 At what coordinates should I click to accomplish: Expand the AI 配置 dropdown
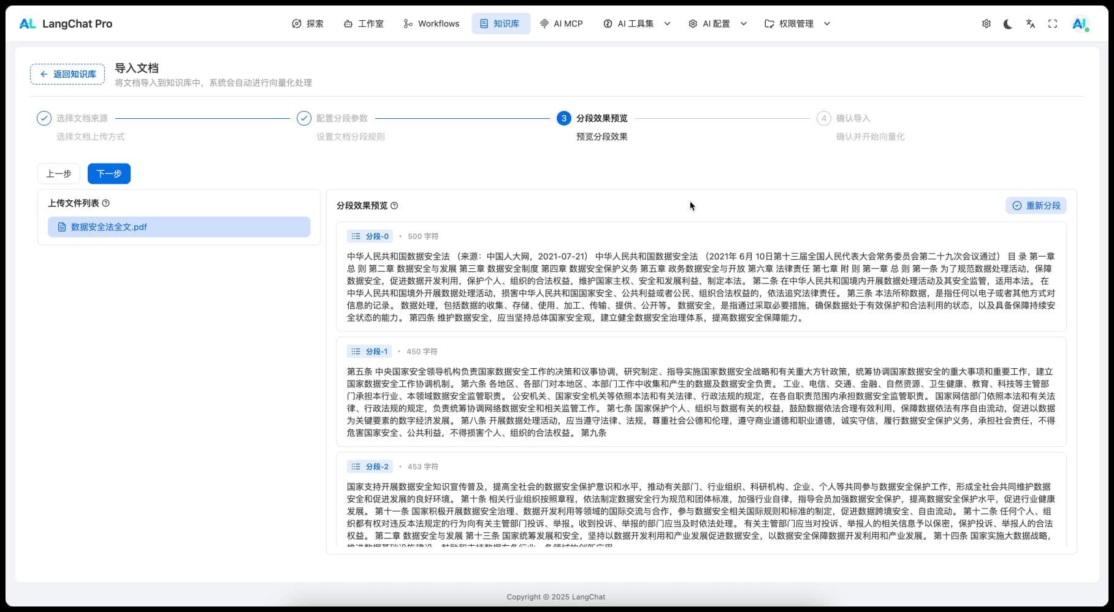pyautogui.click(x=717, y=23)
